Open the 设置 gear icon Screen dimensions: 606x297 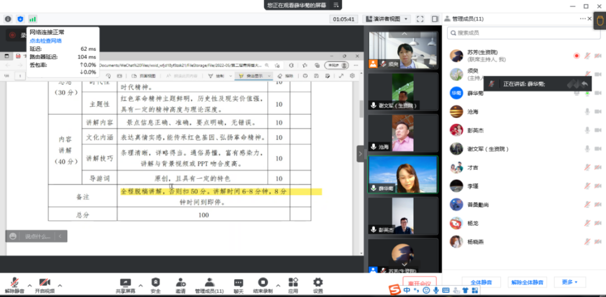coord(318,282)
